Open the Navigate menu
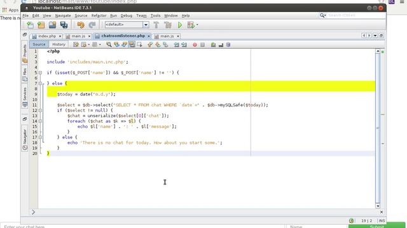This screenshot has height=228, width=407. click(x=63, y=15)
